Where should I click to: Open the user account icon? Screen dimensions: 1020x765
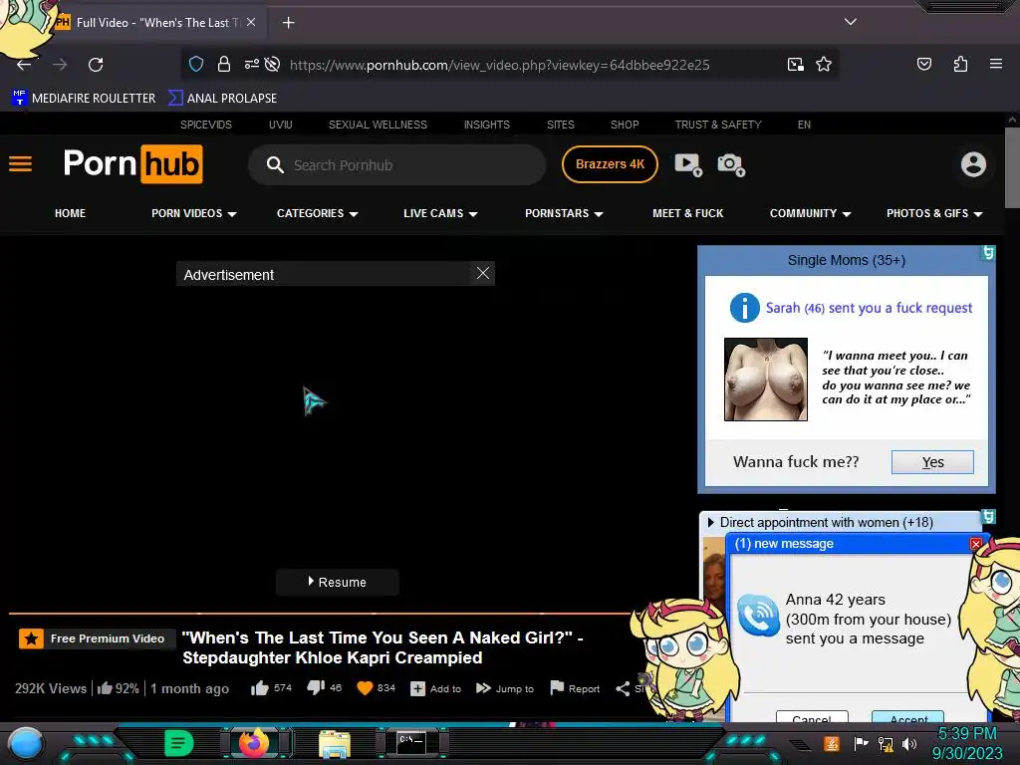[973, 164]
